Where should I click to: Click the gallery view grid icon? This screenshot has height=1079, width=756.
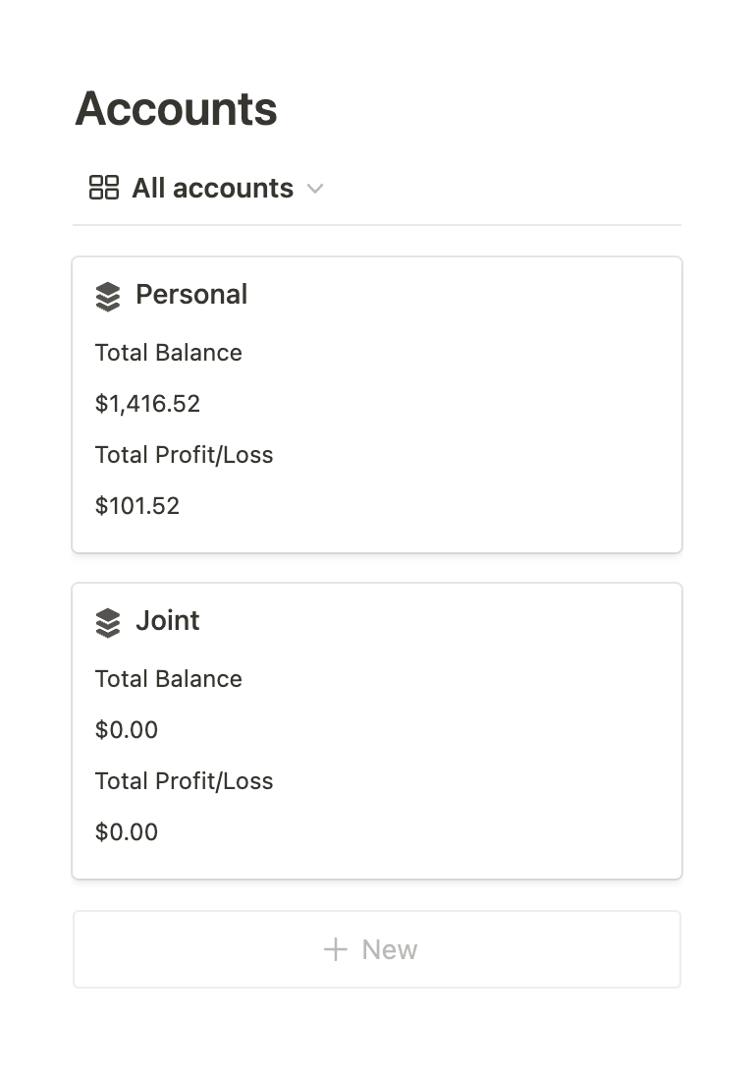(x=104, y=187)
